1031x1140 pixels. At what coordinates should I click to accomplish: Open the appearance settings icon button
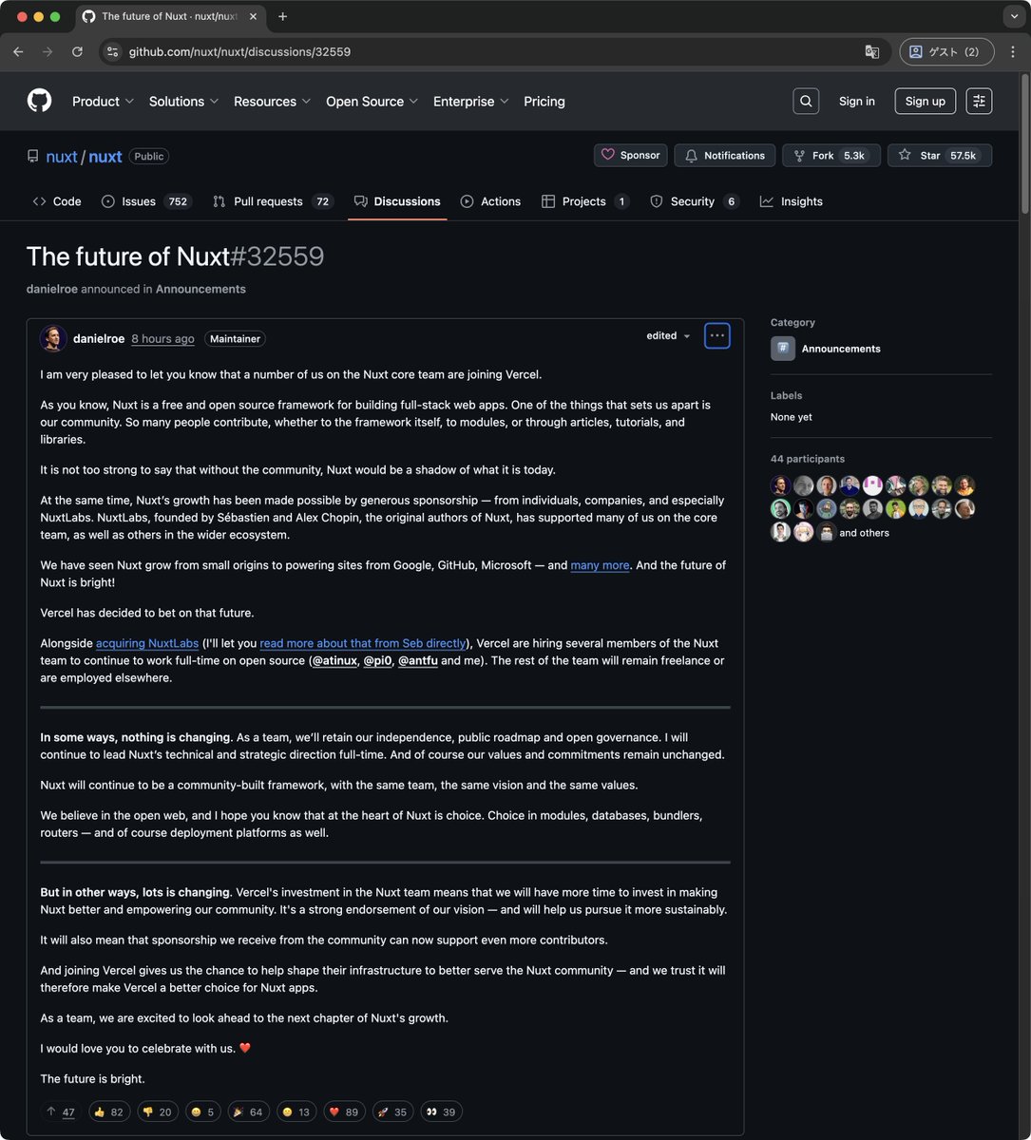pyautogui.click(x=979, y=101)
